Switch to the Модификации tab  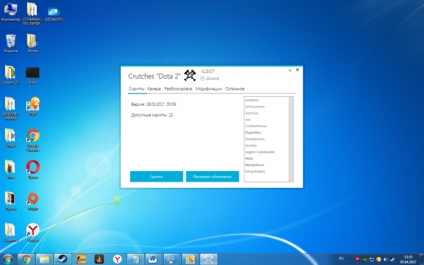[x=208, y=89]
